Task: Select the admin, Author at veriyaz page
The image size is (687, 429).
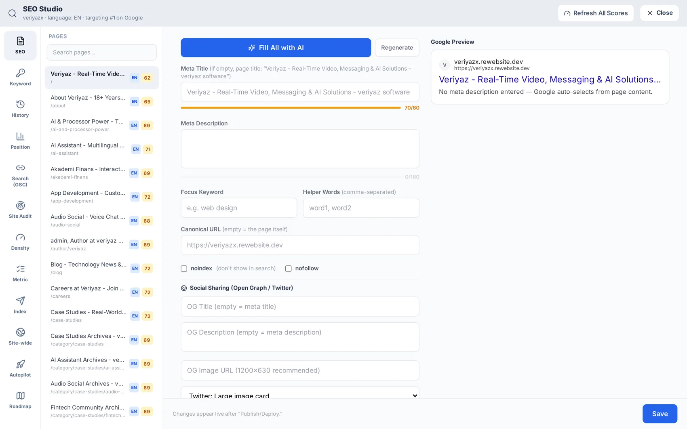Action: coord(102,244)
